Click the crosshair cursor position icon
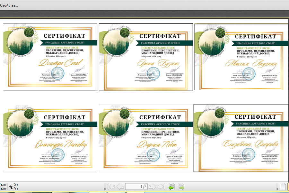This screenshot has height=193, width=289. pos(11,187)
